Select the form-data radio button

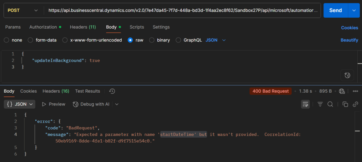(30, 40)
